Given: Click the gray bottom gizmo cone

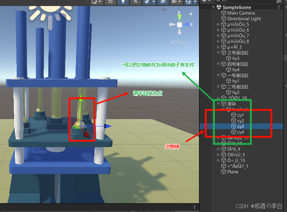Looking at the screenshot, I should (x=180, y=31).
